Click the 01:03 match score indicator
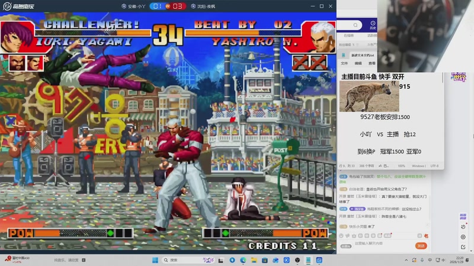The height and width of the screenshot is (266, 474). click(x=168, y=6)
